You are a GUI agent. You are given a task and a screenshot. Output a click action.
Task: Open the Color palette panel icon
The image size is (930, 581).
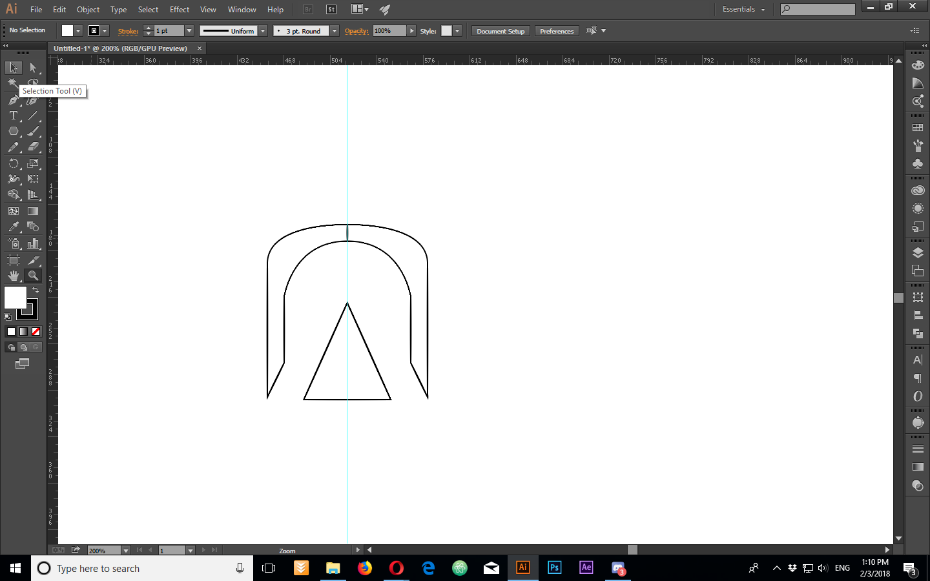[918, 65]
